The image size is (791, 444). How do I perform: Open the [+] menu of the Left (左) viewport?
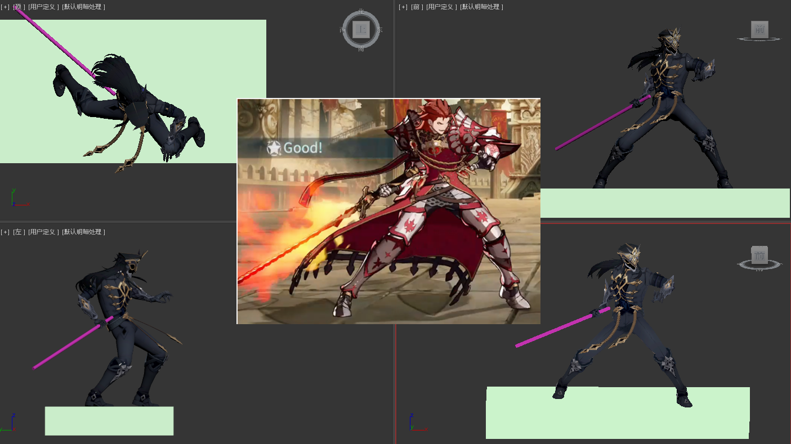point(5,232)
